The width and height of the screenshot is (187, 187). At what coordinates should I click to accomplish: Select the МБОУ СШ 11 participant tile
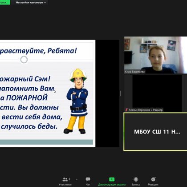[x=155, y=132]
